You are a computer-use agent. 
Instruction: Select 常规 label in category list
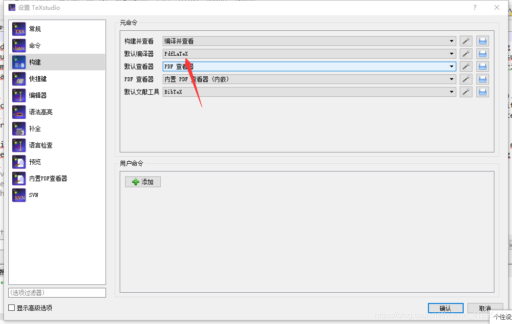(x=35, y=29)
